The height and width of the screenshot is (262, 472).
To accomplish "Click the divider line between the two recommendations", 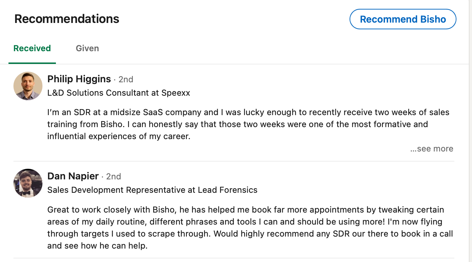I will coord(234,161).
